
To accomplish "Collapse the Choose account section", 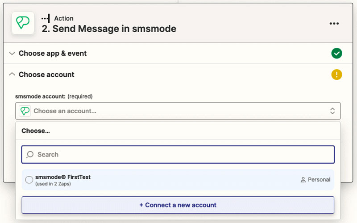I will 12,74.
